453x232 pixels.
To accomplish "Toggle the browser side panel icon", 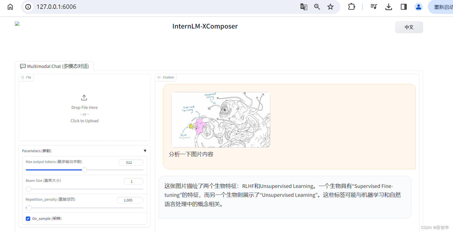I will pos(404,7).
